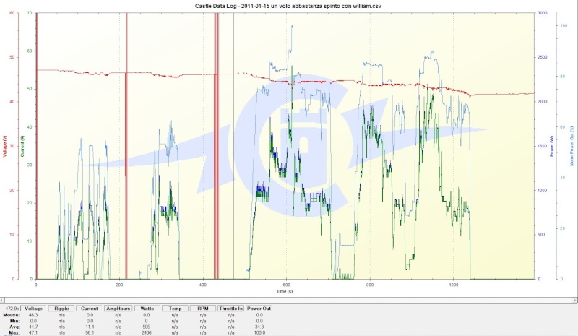Click the Motor Power Out (%) axis label

pyautogui.click(x=571, y=146)
